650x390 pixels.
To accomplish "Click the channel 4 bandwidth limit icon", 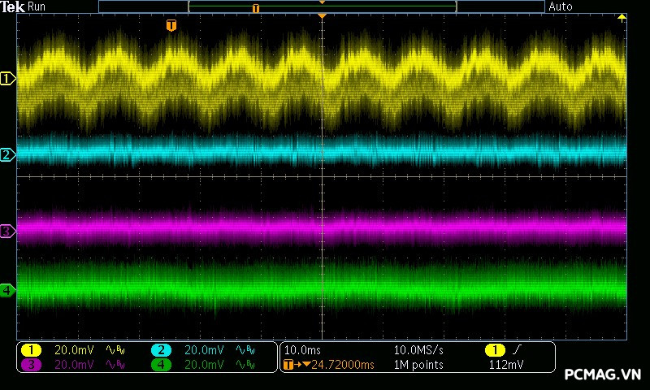I will point(244,365).
